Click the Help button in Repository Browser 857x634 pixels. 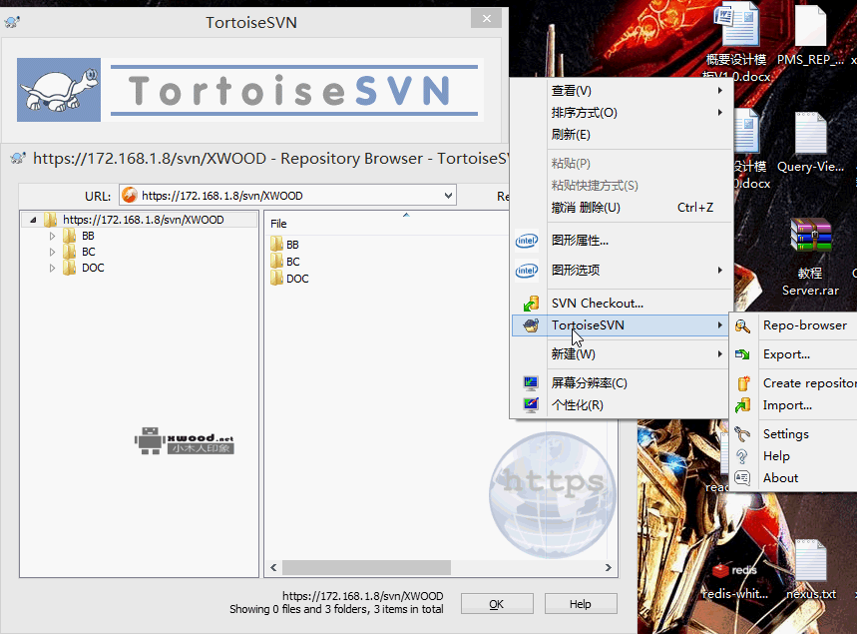(581, 604)
